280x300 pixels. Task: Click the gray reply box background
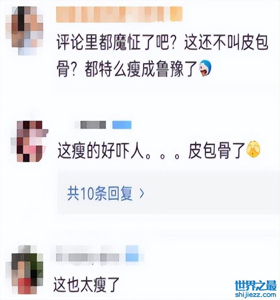point(168,193)
